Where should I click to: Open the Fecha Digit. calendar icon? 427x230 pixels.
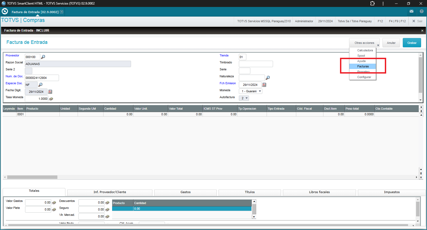coord(50,92)
